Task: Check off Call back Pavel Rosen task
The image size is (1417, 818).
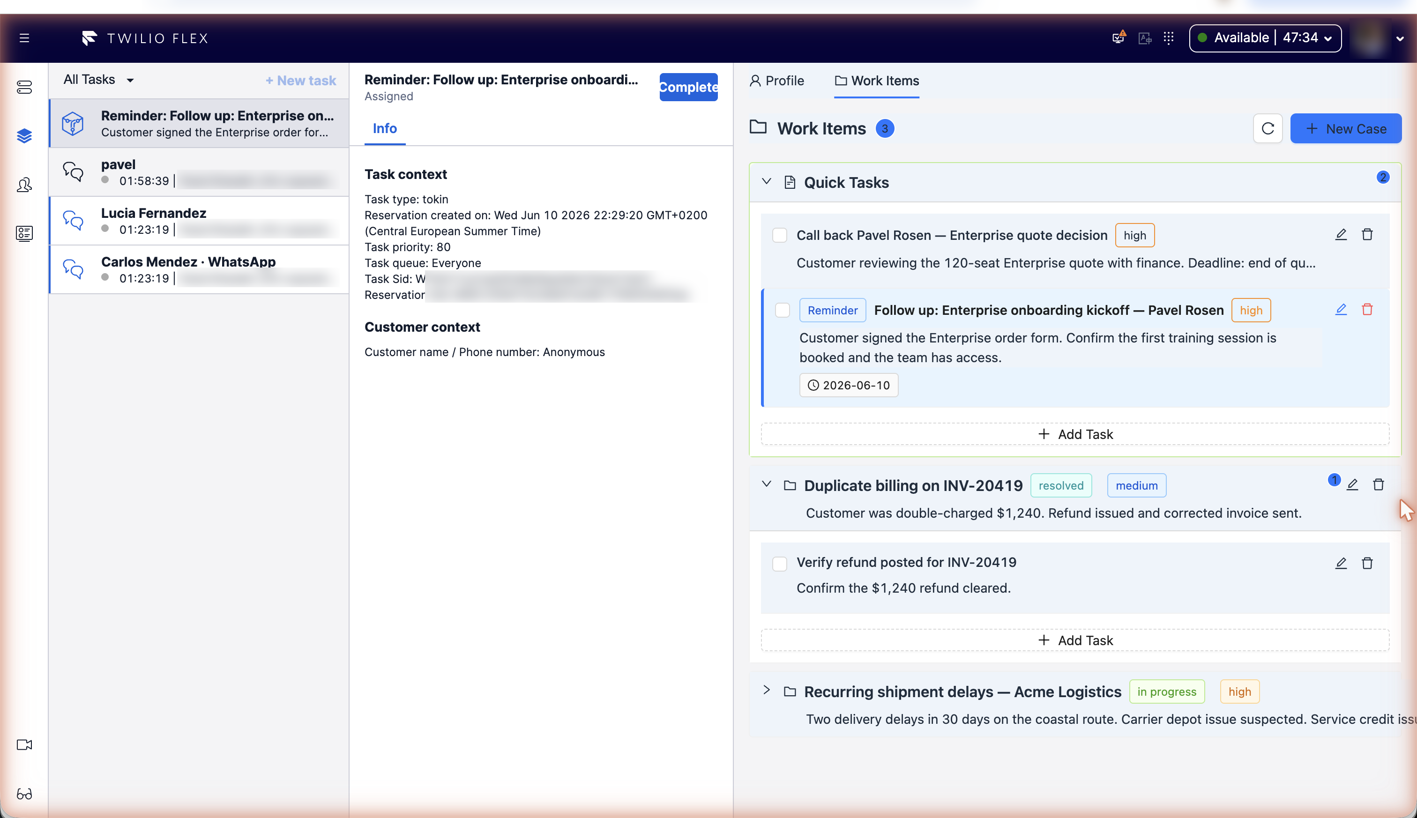Action: 780,235
